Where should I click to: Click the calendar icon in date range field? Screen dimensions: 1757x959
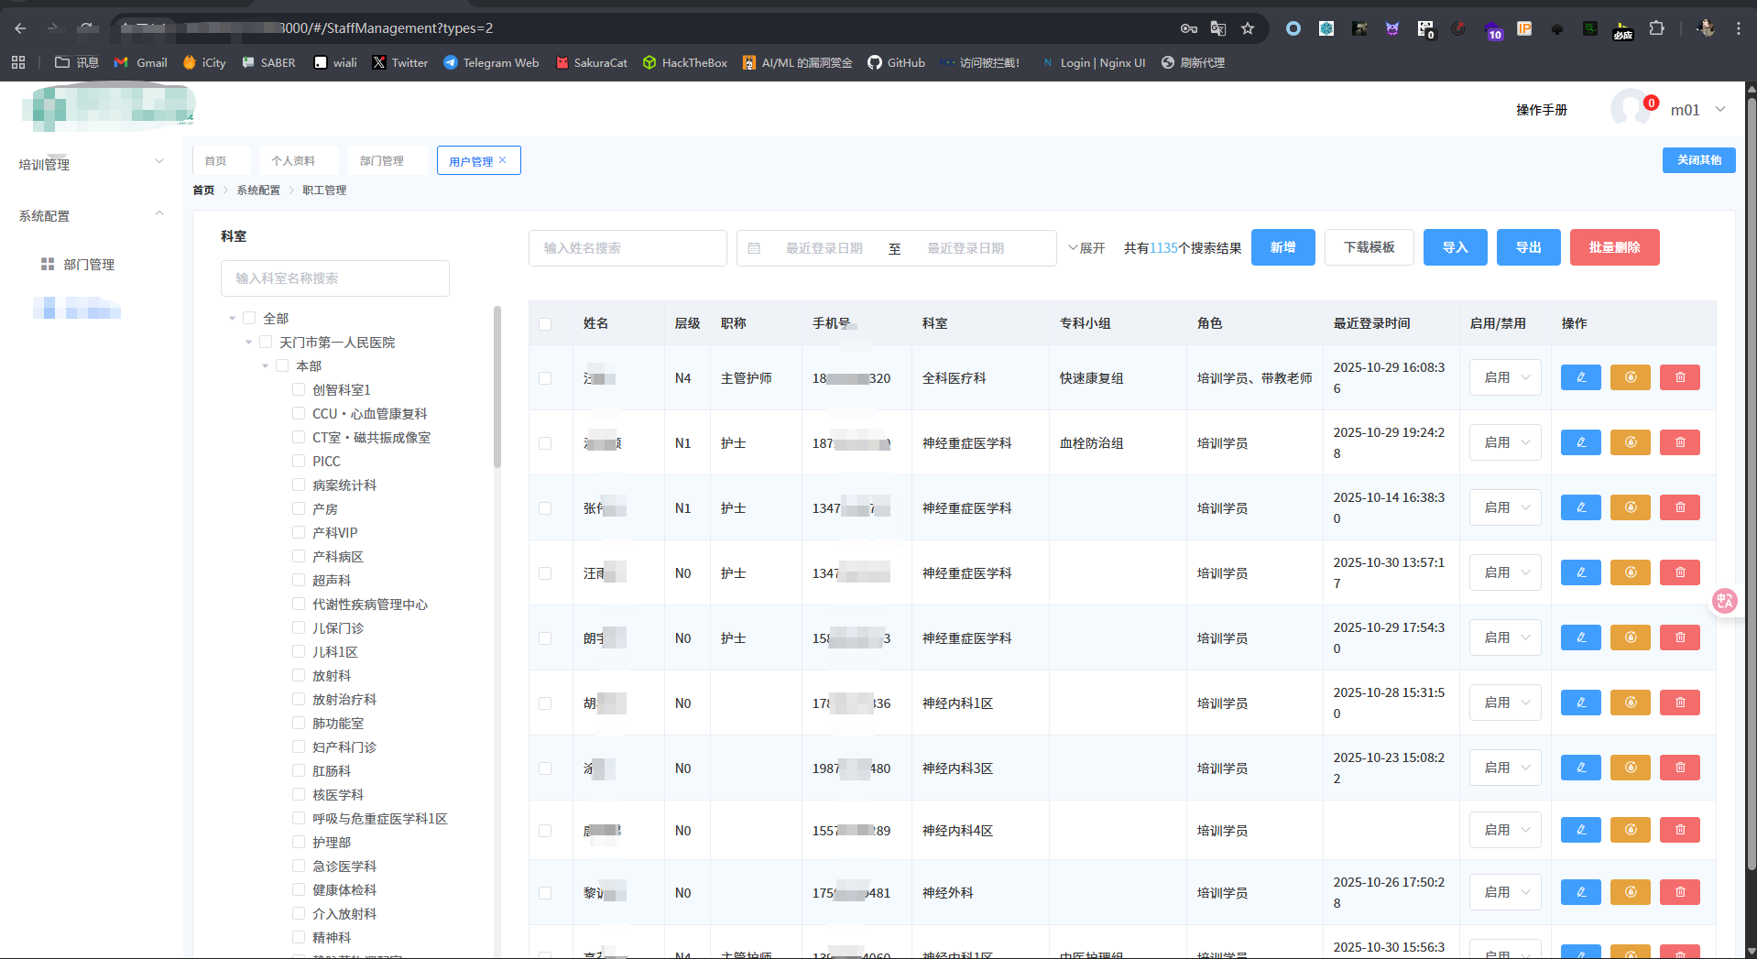[x=754, y=248]
